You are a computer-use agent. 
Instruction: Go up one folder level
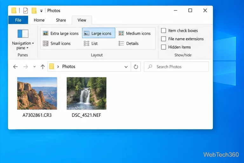click(x=43, y=67)
